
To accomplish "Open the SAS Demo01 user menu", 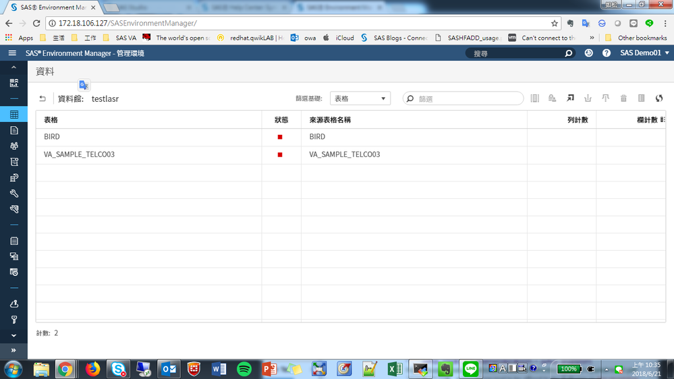I will pos(644,53).
